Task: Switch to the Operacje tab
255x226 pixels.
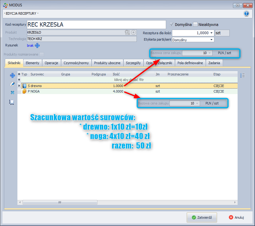Action: (x=51, y=63)
